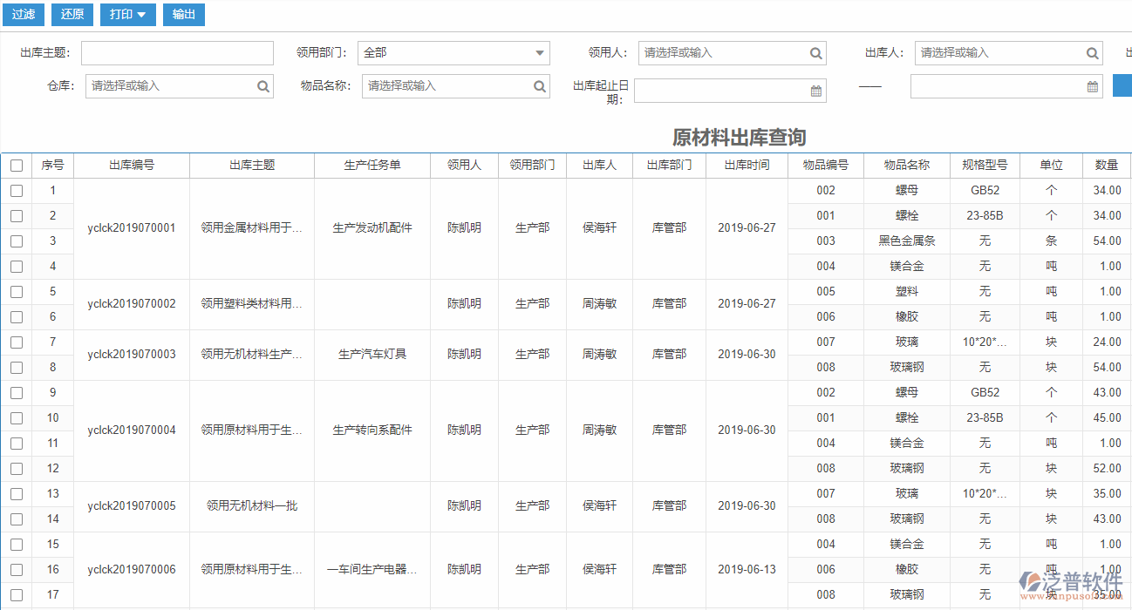Click the search icon beside 仓库 field
The image size is (1132, 610).
tap(263, 85)
